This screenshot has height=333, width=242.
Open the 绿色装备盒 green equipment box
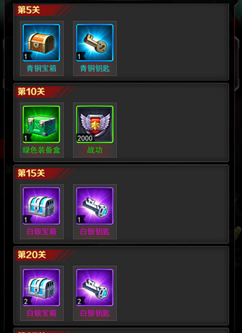pyautogui.click(x=41, y=124)
